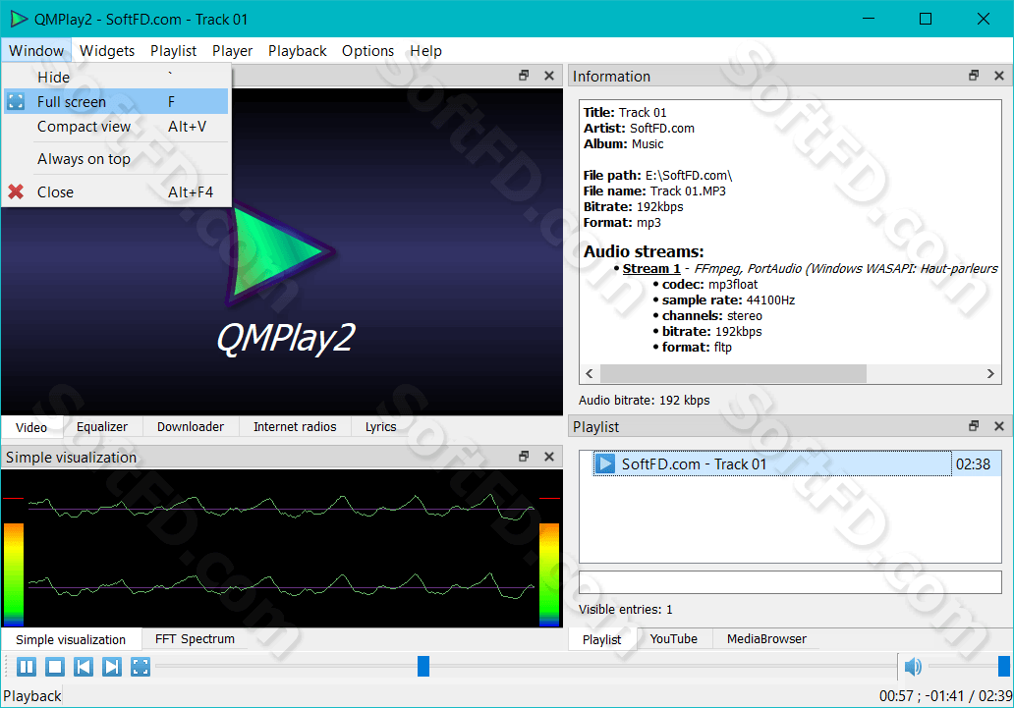The width and height of the screenshot is (1014, 708).
Task: Switch to the Video tab
Action: tap(31, 427)
